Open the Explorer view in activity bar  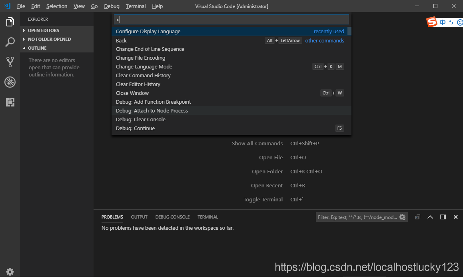(x=10, y=22)
